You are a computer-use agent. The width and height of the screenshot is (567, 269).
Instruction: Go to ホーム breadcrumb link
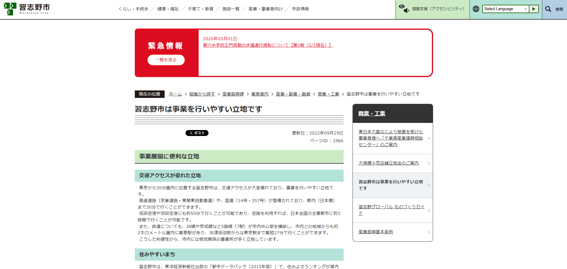pos(175,94)
